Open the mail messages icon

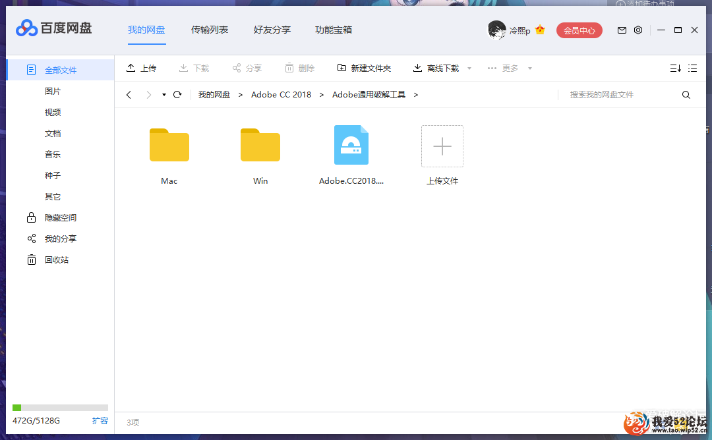point(622,30)
